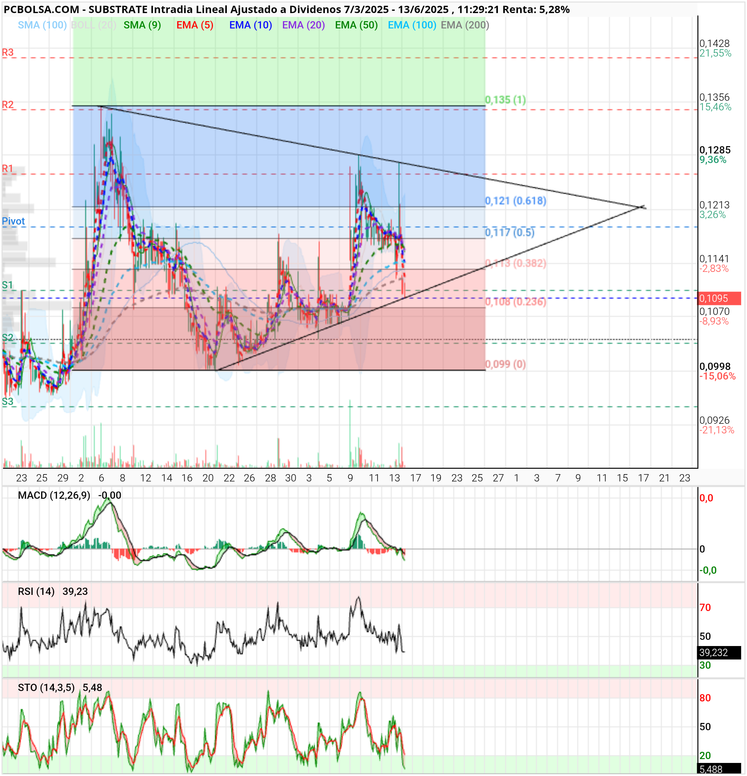Click the RSI level 70 label
This screenshot has height=776, width=747.
[x=705, y=608]
